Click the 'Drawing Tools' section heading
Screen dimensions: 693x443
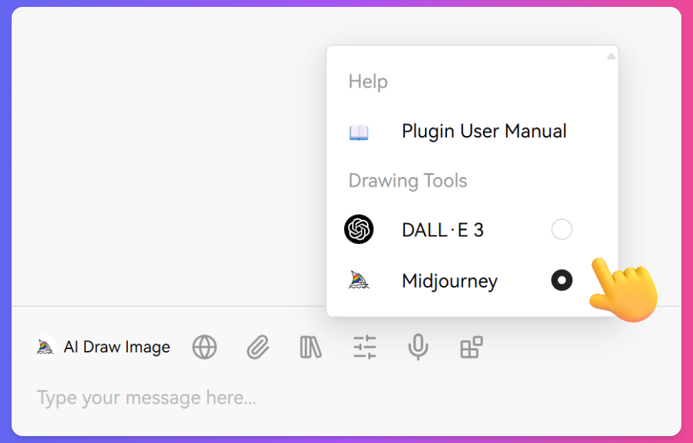(408, 181)
